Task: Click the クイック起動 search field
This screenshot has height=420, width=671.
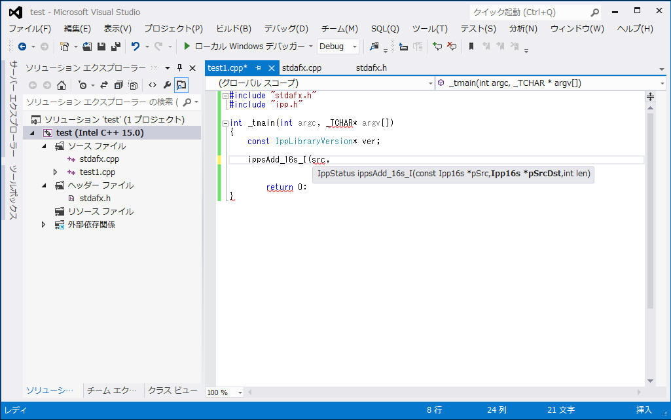Action: [535, 12]
